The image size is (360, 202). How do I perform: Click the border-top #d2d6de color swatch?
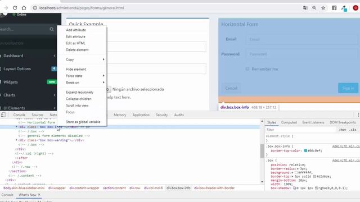(314, 176)
